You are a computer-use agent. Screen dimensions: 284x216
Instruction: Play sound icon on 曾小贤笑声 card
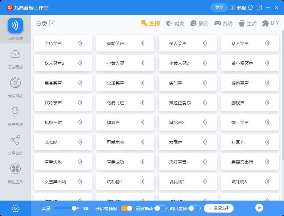coord(267,63)
